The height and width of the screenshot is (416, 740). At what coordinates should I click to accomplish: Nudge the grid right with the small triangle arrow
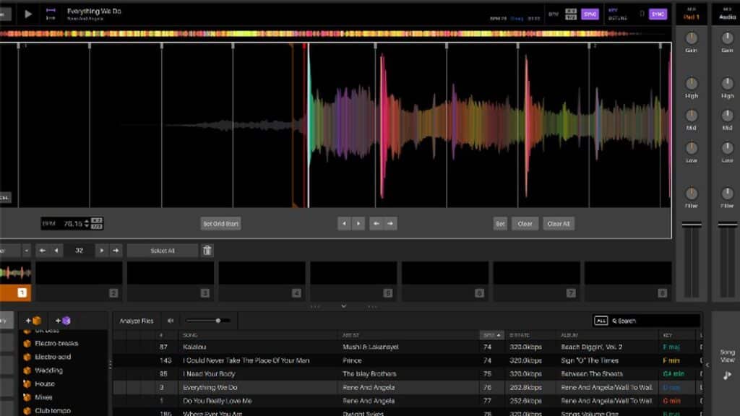pos(358,224)
